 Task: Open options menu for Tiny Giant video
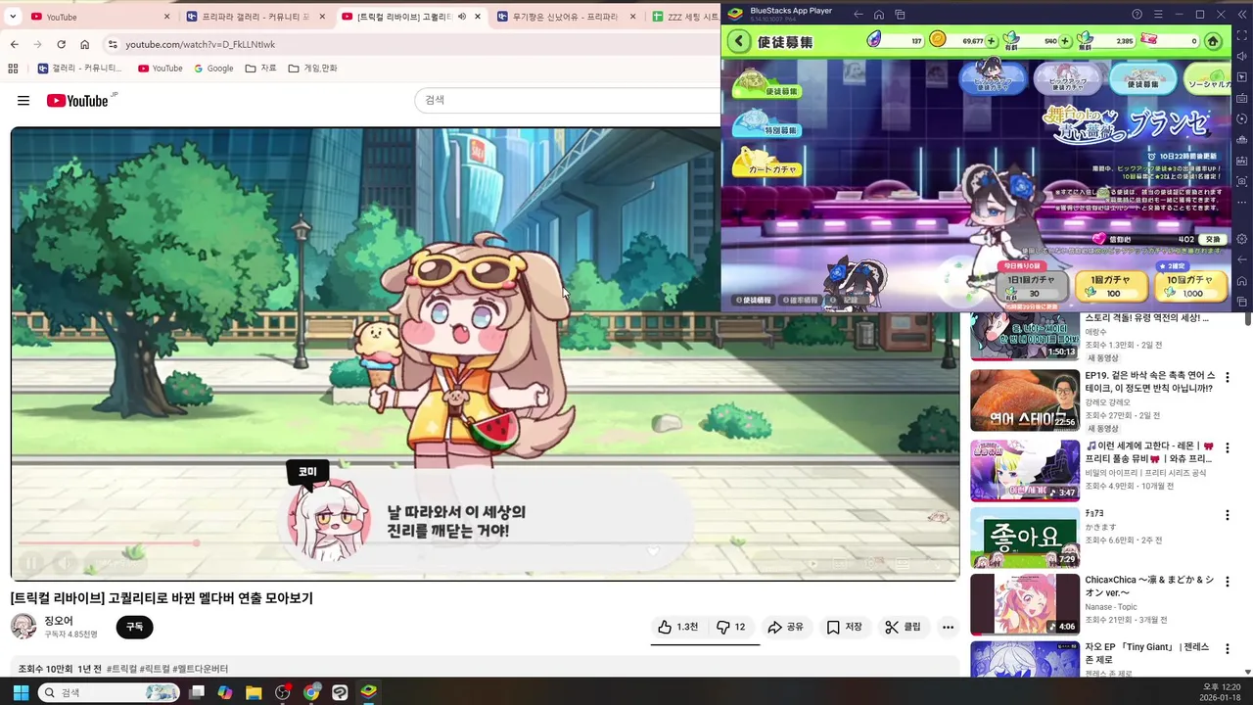(x=1227, y=650)
